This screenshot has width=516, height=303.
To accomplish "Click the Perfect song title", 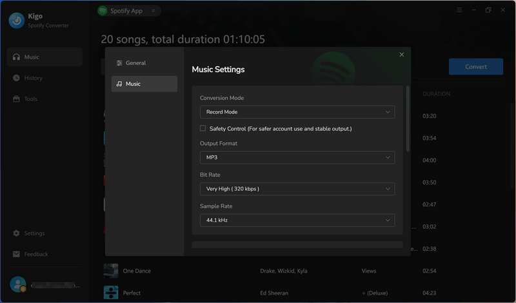I will click(132, 293).
